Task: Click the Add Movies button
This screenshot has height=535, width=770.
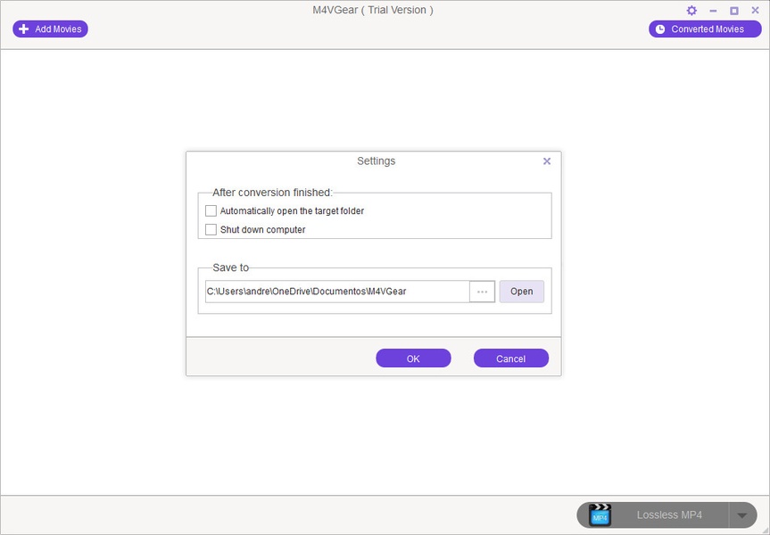Action: [x=50, y=29]
